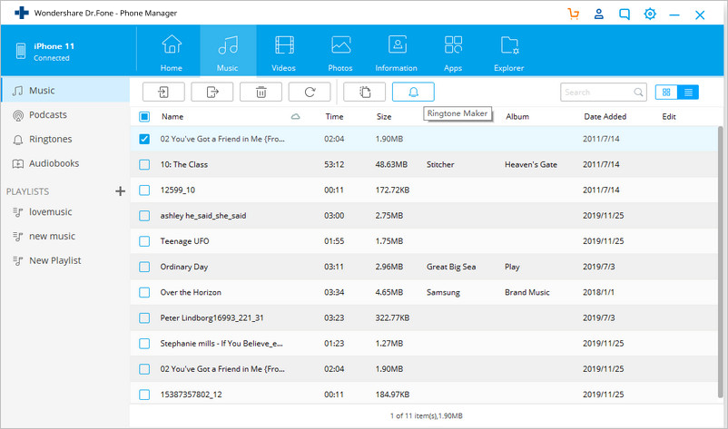The image size is (728, 429).
Task: Click the Dr.Fone logo icon
Action: (x=22, y=13)
